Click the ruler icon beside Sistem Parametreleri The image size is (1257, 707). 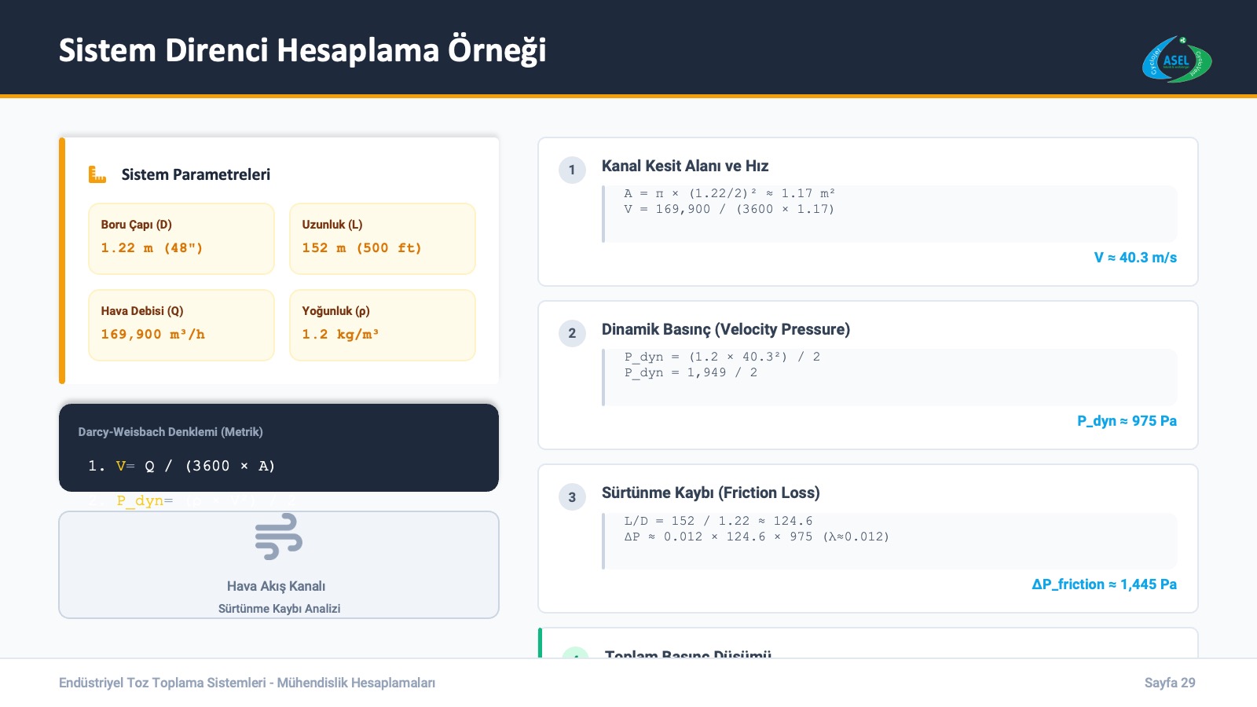coord(97,174)
